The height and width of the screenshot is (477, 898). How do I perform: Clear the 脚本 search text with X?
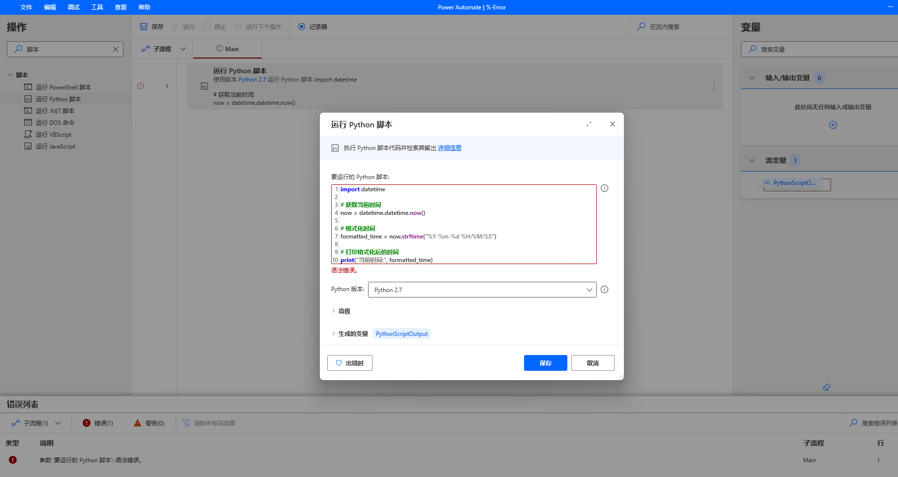[116, 49]
